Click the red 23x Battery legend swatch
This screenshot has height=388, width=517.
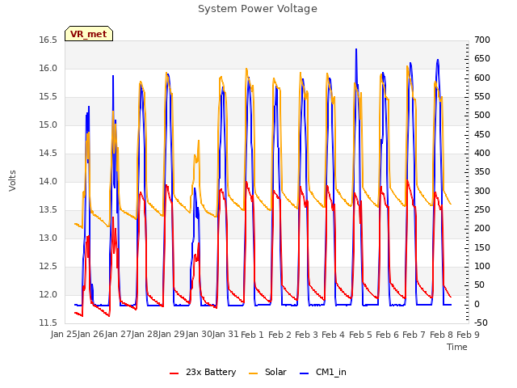174,373
